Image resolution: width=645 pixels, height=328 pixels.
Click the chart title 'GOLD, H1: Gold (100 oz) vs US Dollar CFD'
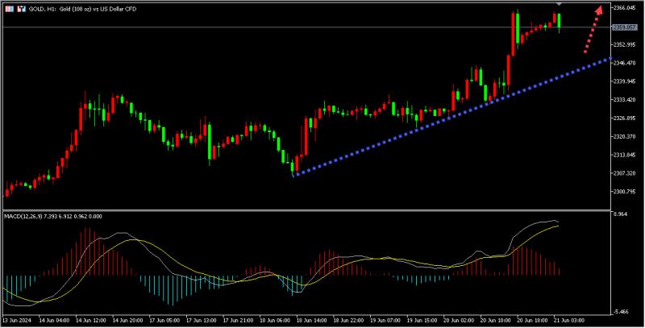pos(82,9)
